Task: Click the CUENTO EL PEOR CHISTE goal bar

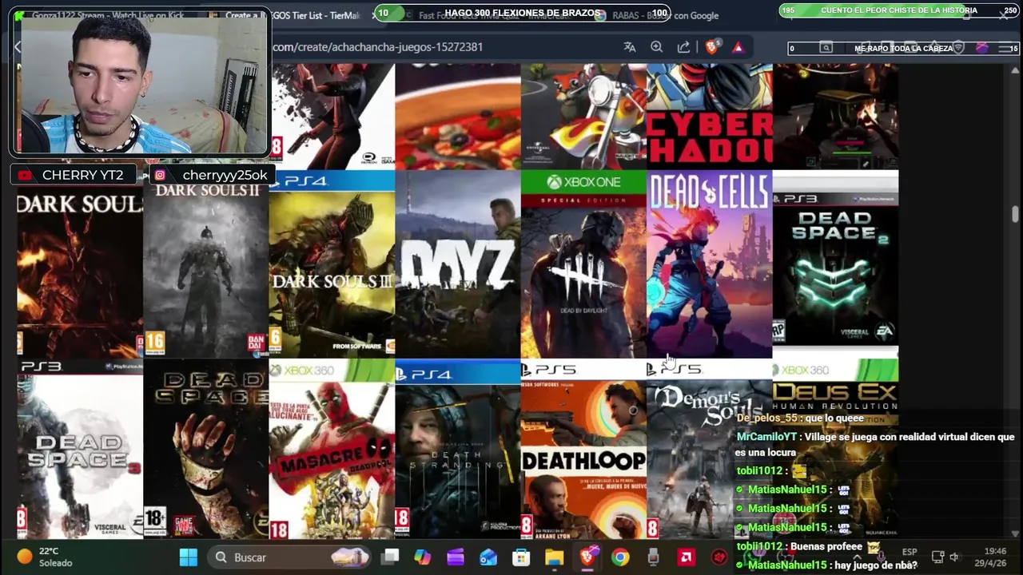Action: pyautogui.click(x=900, y=10)
